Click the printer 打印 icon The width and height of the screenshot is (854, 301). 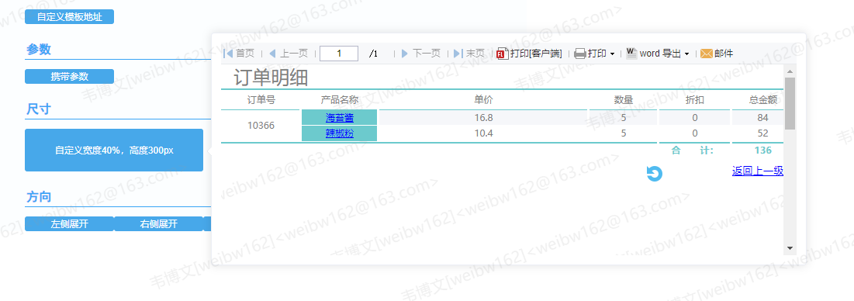580,54
